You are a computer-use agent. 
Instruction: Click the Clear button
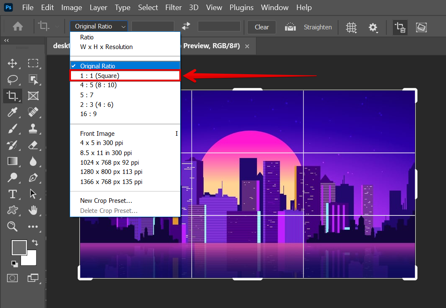coord(262,27)
